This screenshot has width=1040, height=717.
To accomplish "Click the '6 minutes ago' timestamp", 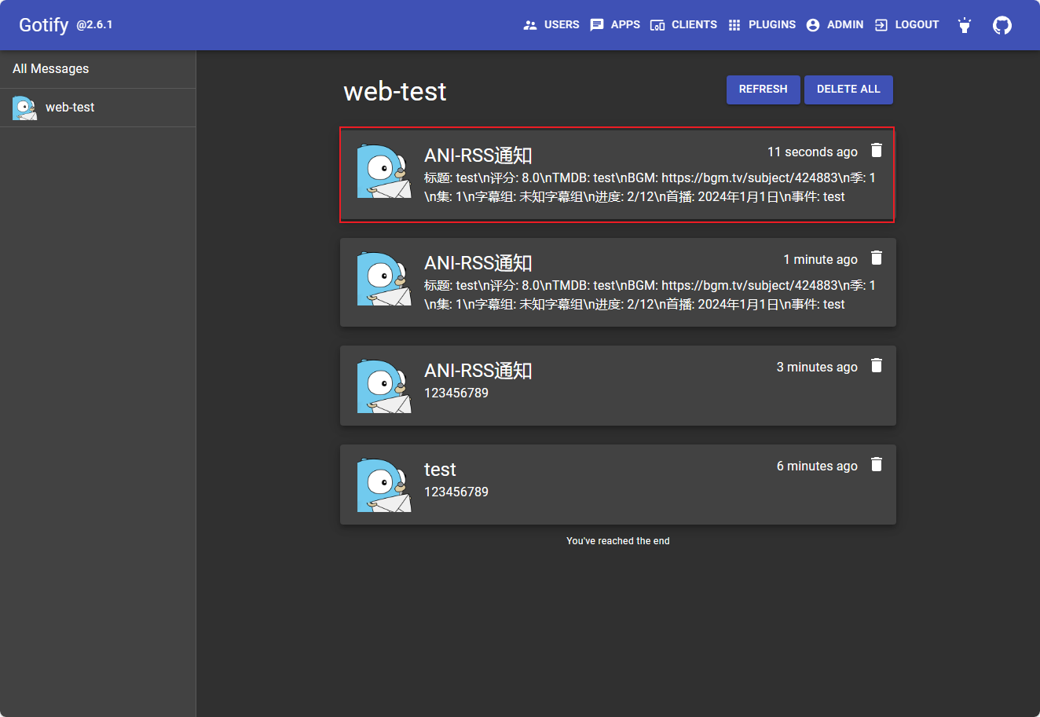I will (817, 466).
